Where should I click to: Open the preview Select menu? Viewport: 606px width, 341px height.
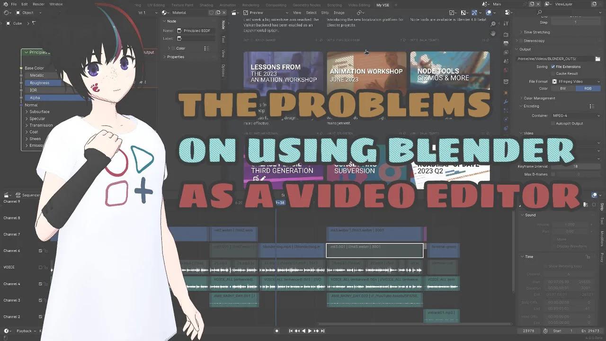(311, 13)
